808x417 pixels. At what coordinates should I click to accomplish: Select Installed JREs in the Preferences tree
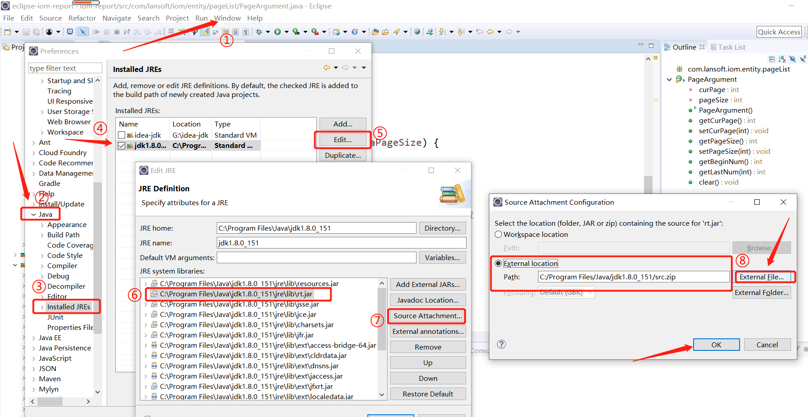click(x=68, y=307)
